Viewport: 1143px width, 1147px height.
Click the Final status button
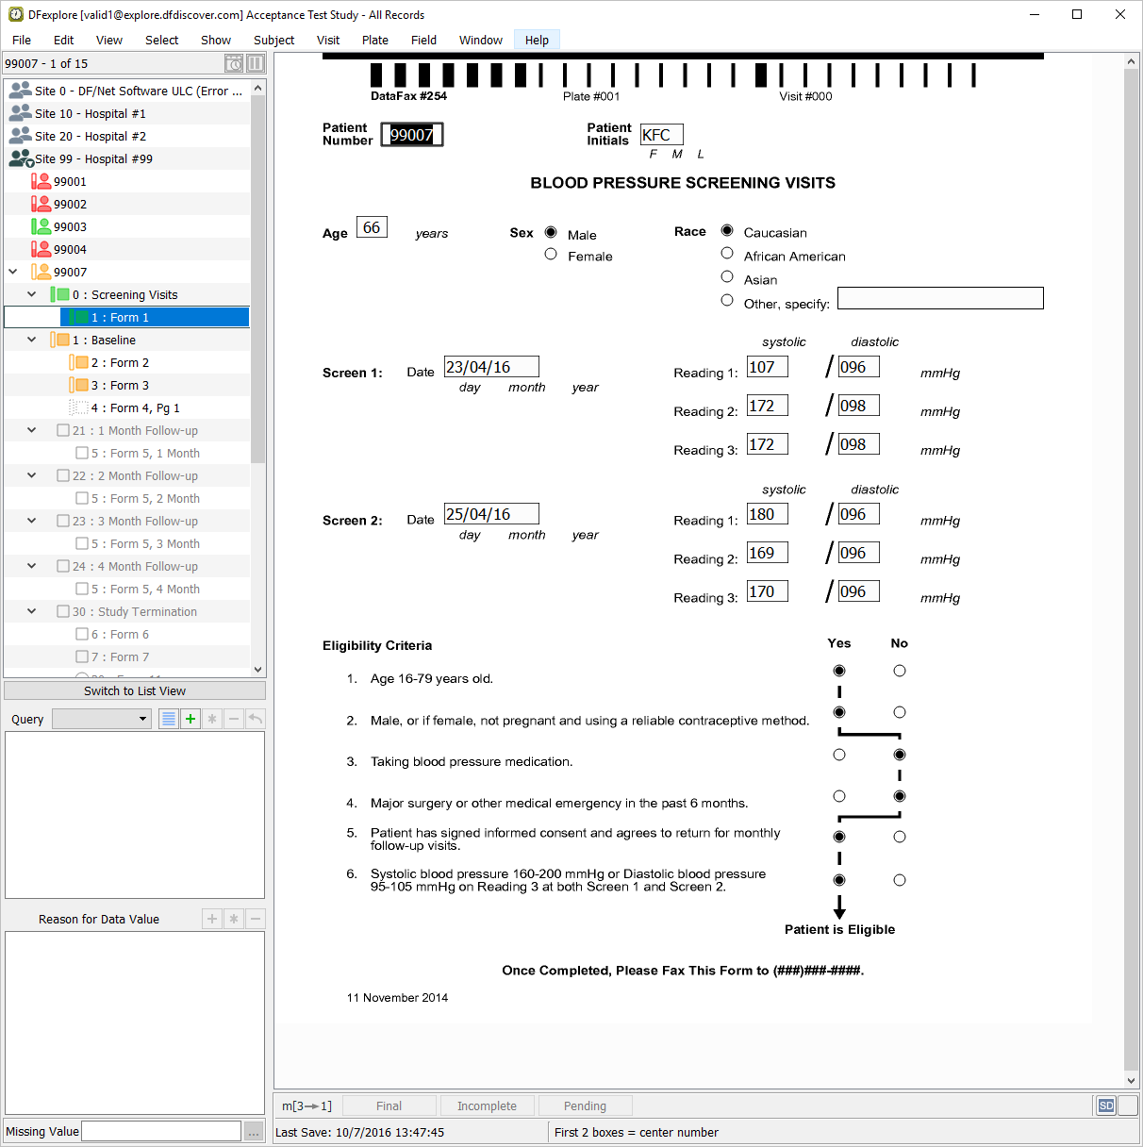click(x=389, y=1105)
